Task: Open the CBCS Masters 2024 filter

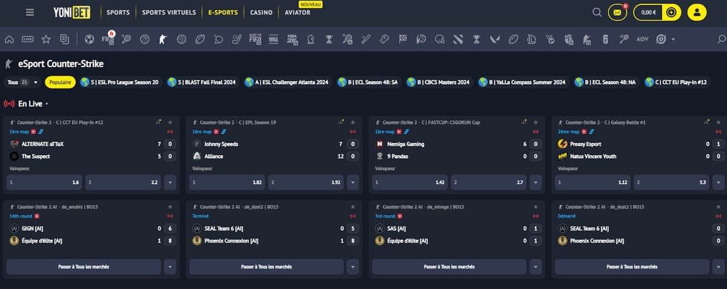Action: 439,82
